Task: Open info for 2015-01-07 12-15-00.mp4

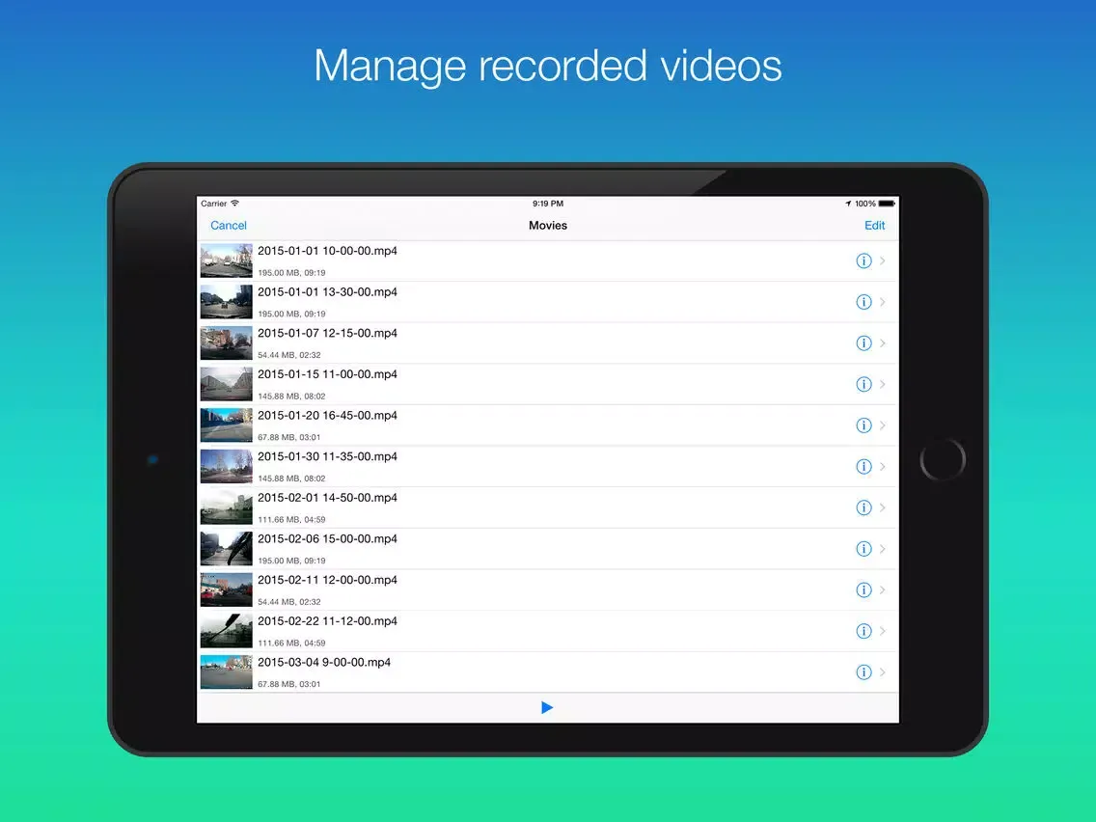Action: click(x=863, y=343)
